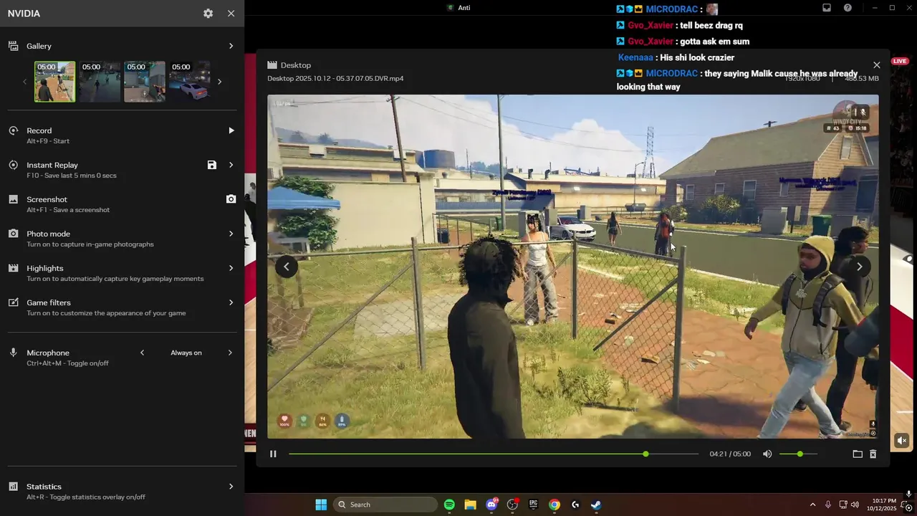This screenshot has height=516, width=917.
Task: Go to previous video in viewer
Action: tap(287, 267)
